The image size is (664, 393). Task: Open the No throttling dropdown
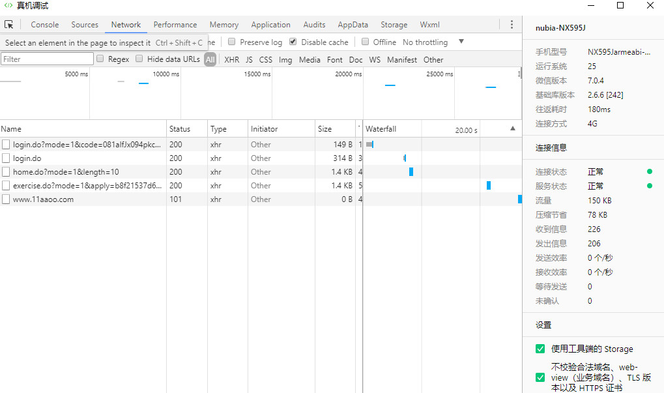pos(425,42)
